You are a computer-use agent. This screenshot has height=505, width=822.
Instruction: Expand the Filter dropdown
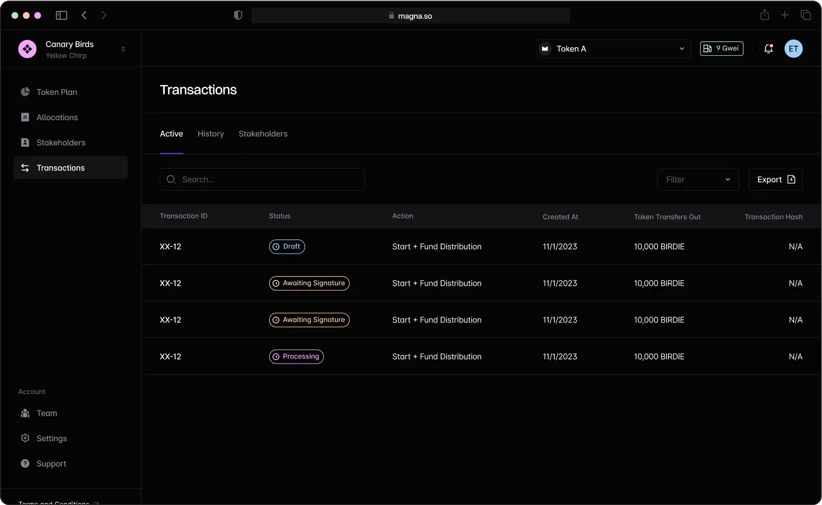pos(698,180)
